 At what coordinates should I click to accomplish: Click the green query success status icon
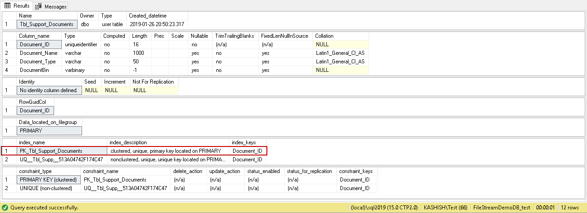coord(5,208)
